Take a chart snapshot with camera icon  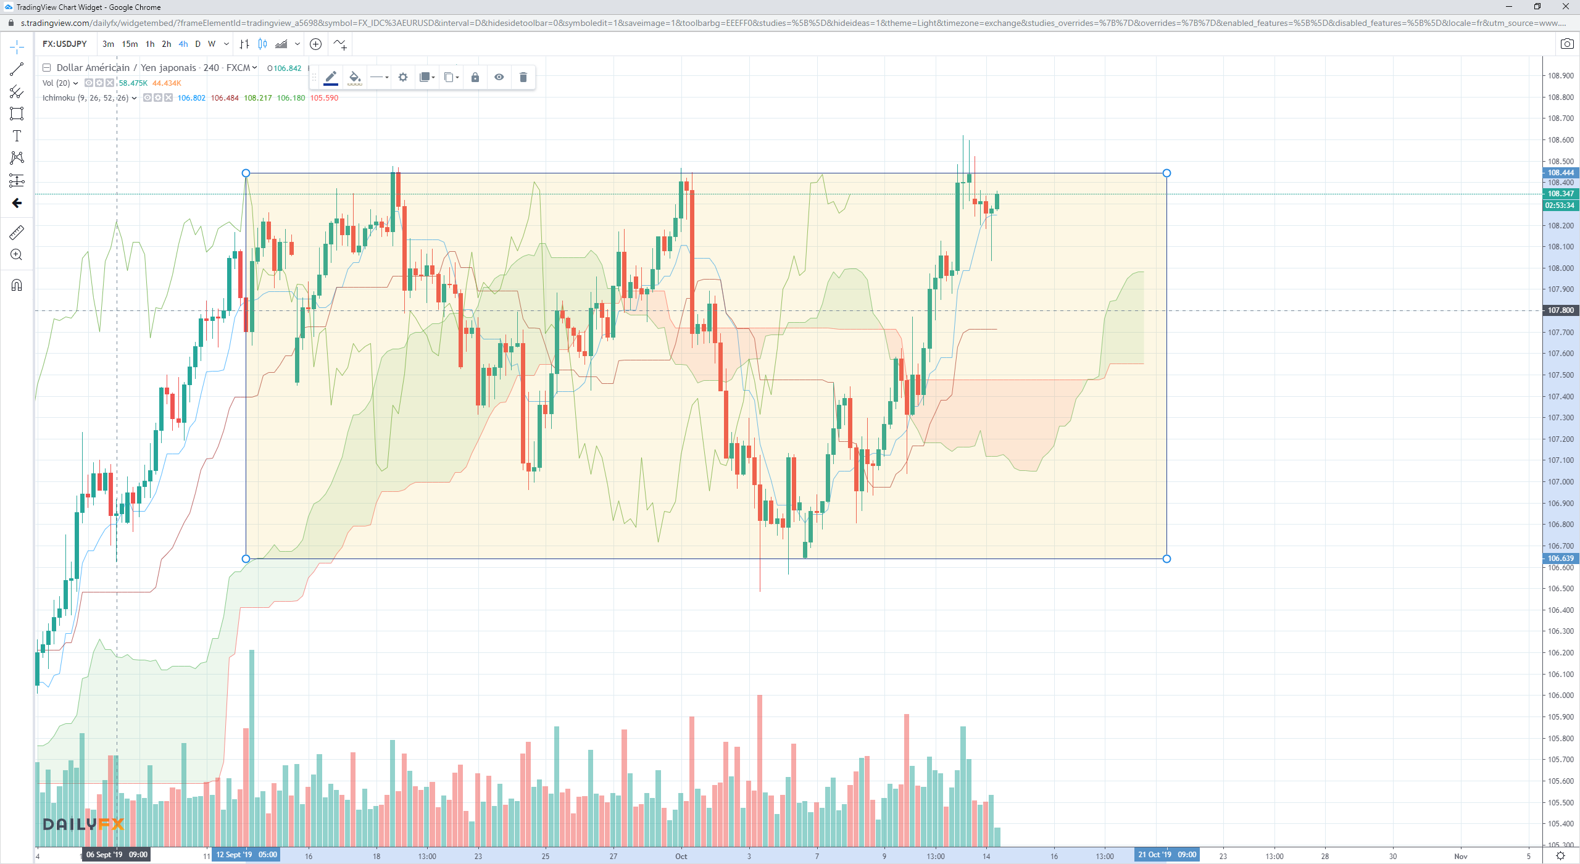pyautogui.click(x=1566, y=44)
